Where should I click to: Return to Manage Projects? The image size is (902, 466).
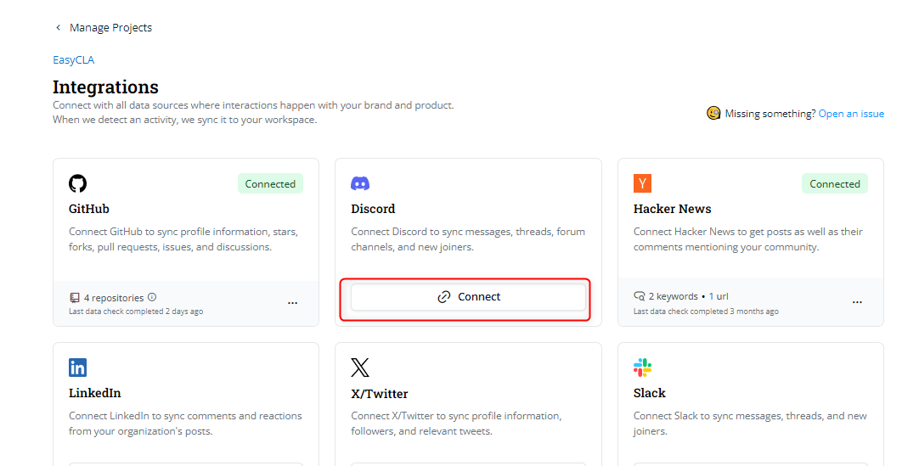[110, 27]
